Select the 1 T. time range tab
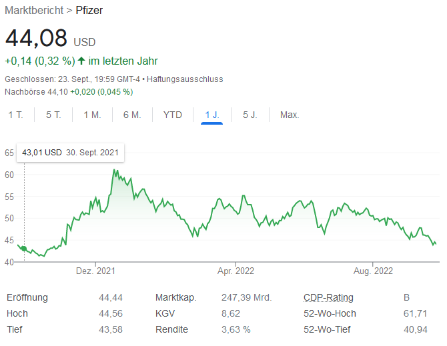 coord(15,115)
